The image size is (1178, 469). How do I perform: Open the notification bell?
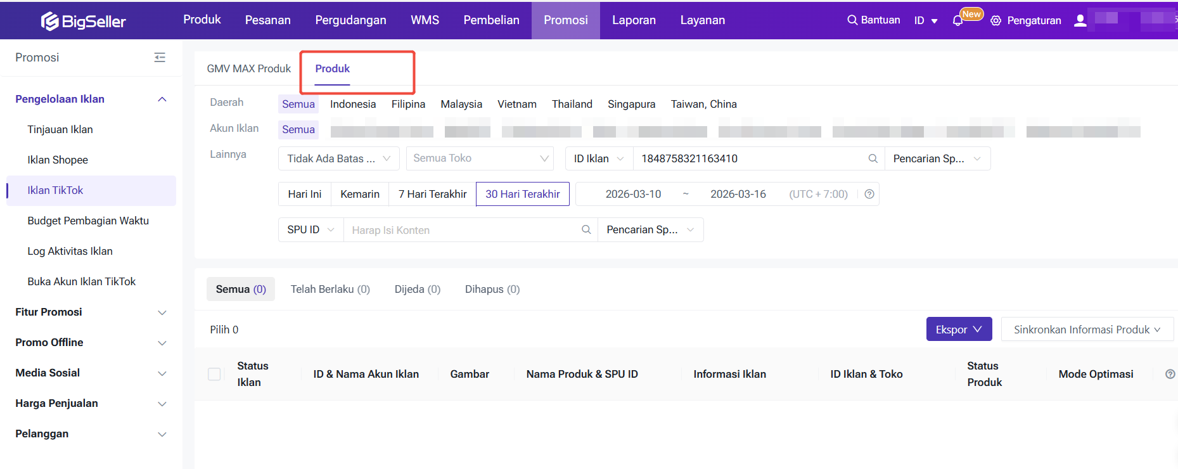point(957,21)
